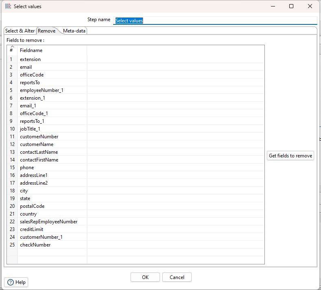Open the Meta-data tab

tap(74, 31)
